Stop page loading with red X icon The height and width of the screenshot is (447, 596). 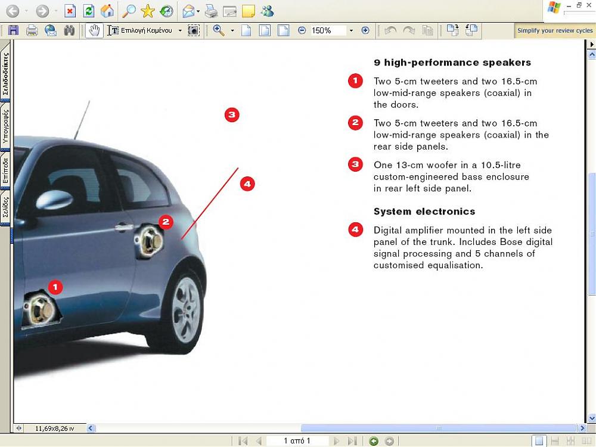(70, 11)
